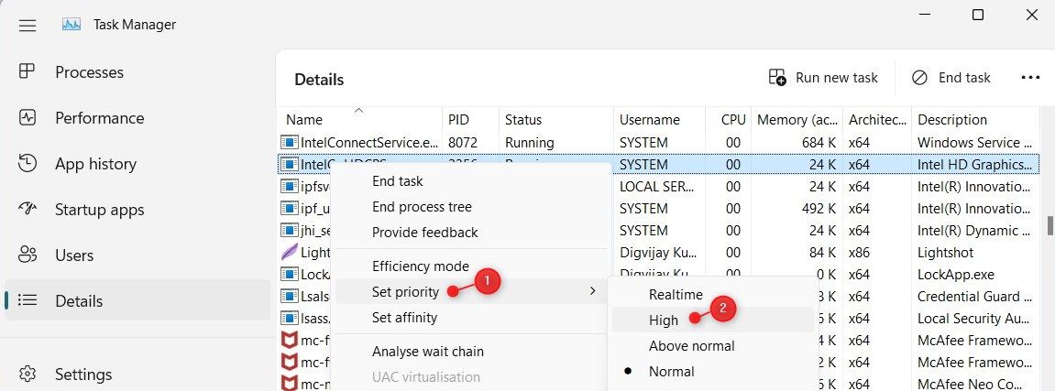1055x391 pixels.
Task: Open Set affinity from the context menu
Action: tap(469, 317)
